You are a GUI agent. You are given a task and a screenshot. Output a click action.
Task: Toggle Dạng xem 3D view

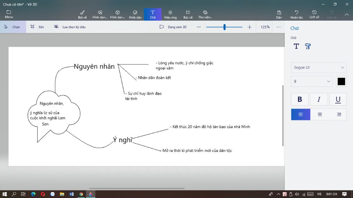tap(173, 27)
